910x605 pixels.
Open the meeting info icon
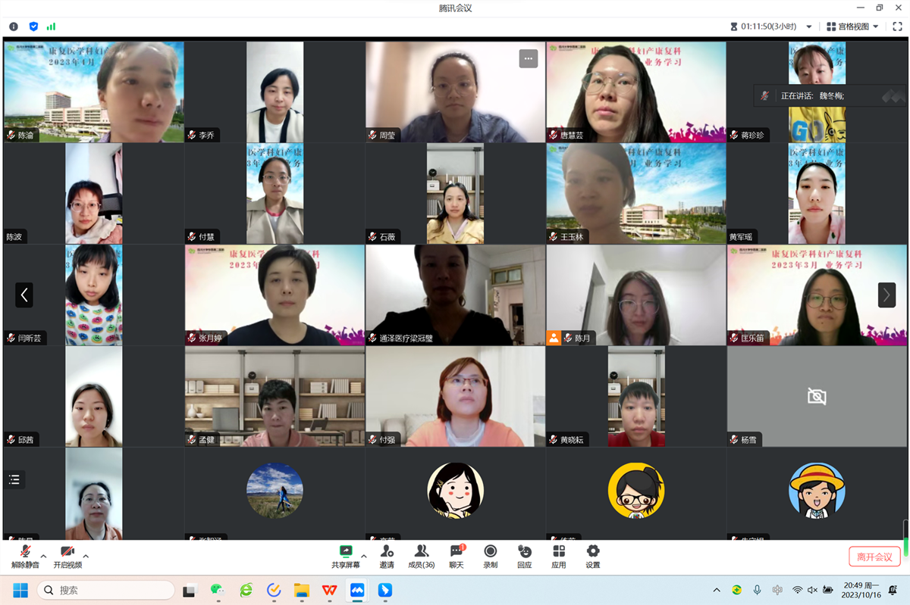pos(14,27)
